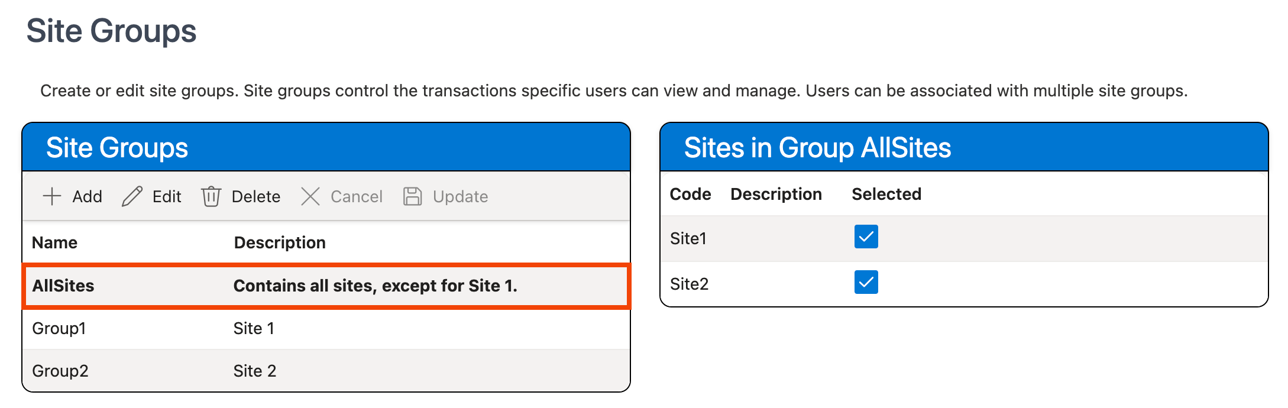The image size is (1288, 408).
Task: Choose Group2 in the site groups list
Action: tap(60, 371)
